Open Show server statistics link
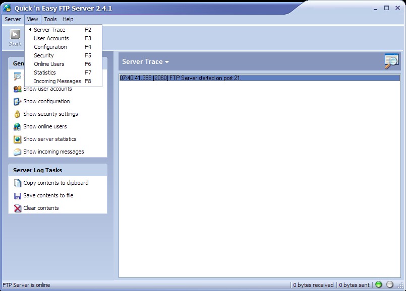Image resolution: width=406 pixels, height=291 pixels. 50,139
